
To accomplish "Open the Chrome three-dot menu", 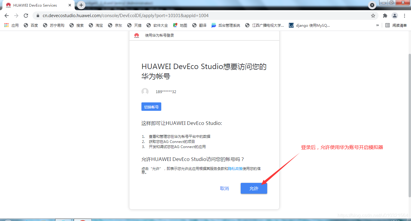I will [x=404, y=16].
